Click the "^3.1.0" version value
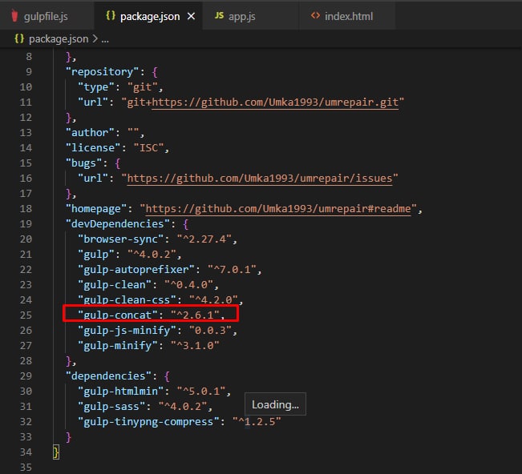Image resolution: width=522 pixels, height=474 pixels. [195, 345]
